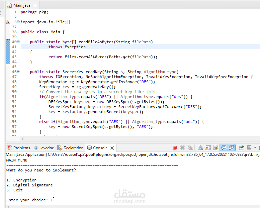This screenshot has height=208, width=260.
Task: Click editor horizontal scrollbar left arrow
Action: pos(23,139)
